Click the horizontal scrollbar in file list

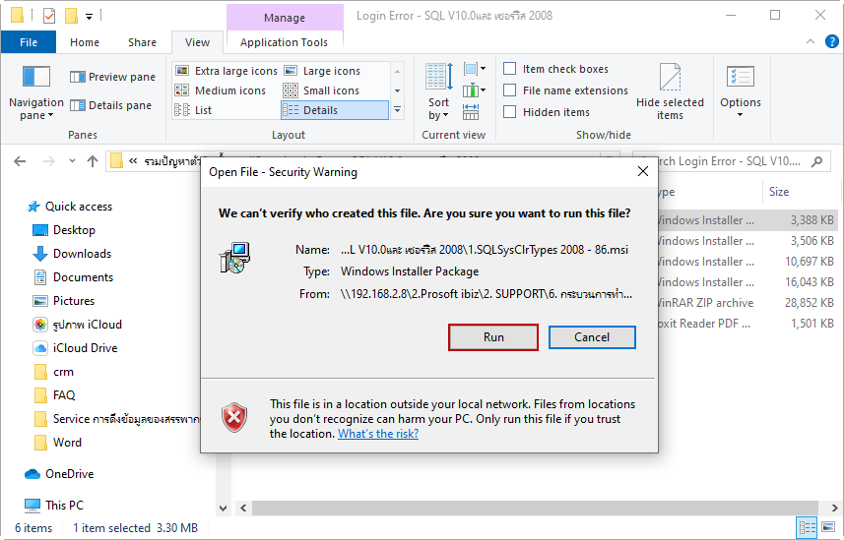pos(535,508)
